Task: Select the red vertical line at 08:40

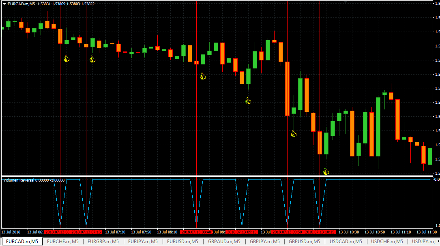Action: point(196,112)
